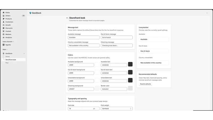Open the Analytics page
This screenshot has height=120, width=213.
[x=9, y=38]
